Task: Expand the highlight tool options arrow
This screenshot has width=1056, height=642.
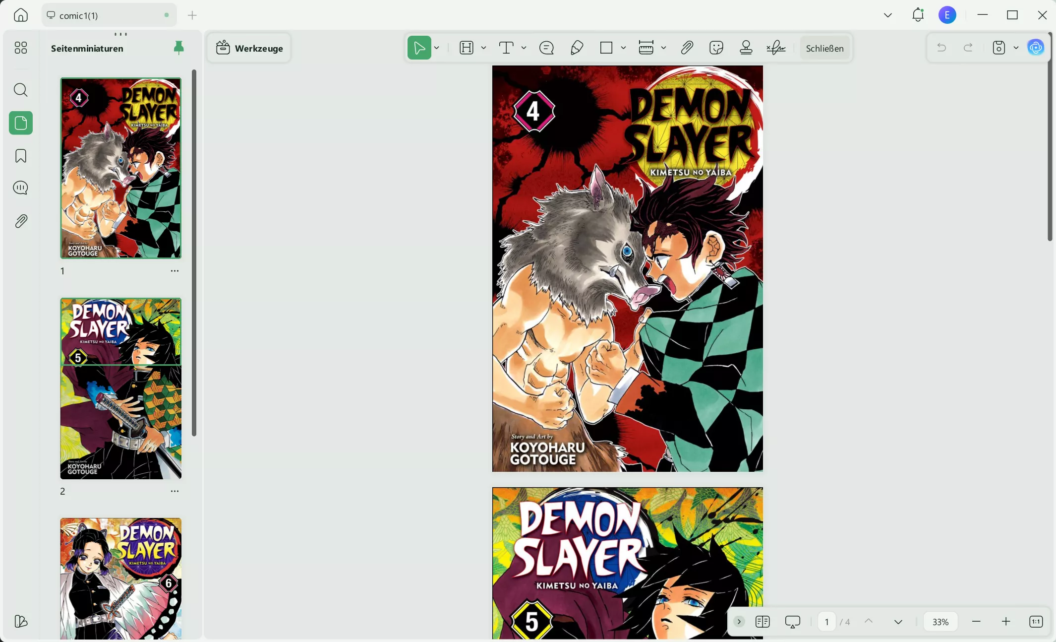Action: pos(483,48)
